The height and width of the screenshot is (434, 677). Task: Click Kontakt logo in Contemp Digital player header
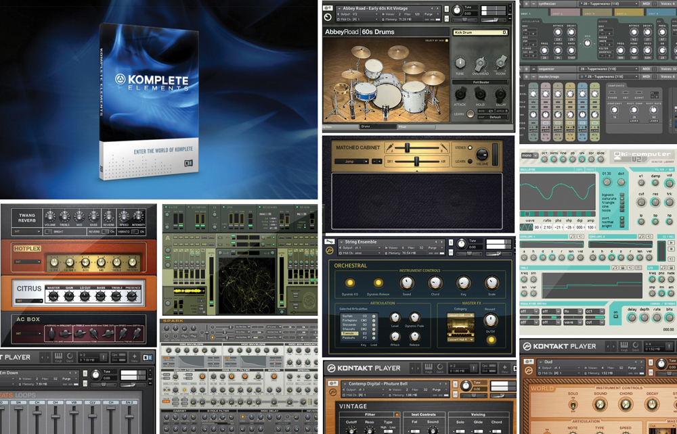[x=331, y=368]
